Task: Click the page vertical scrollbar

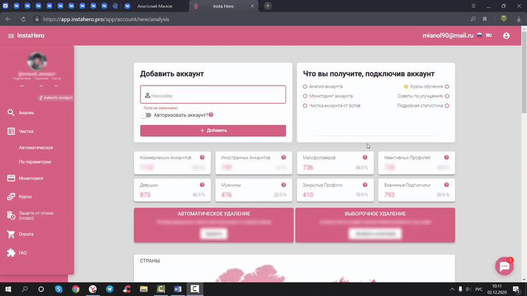Action: [524, 72]
